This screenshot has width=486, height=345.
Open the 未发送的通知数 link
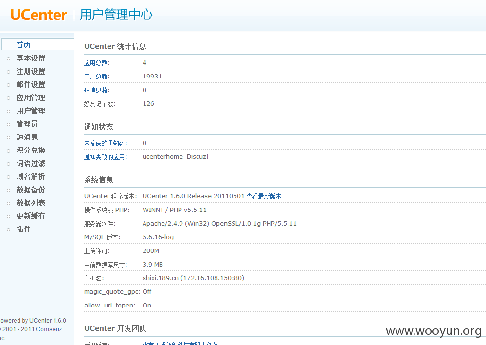pos(105,143)
